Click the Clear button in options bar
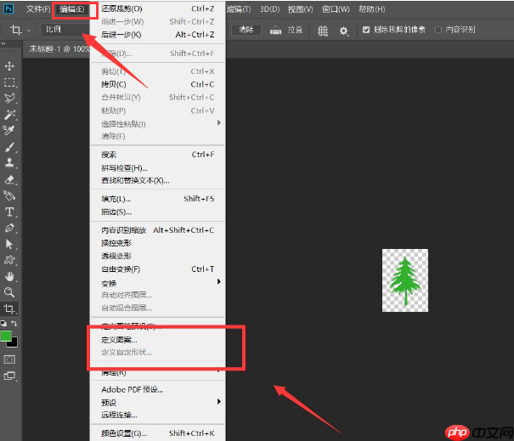Viewport: 514px width, 441px height. (x=246, y=30)
